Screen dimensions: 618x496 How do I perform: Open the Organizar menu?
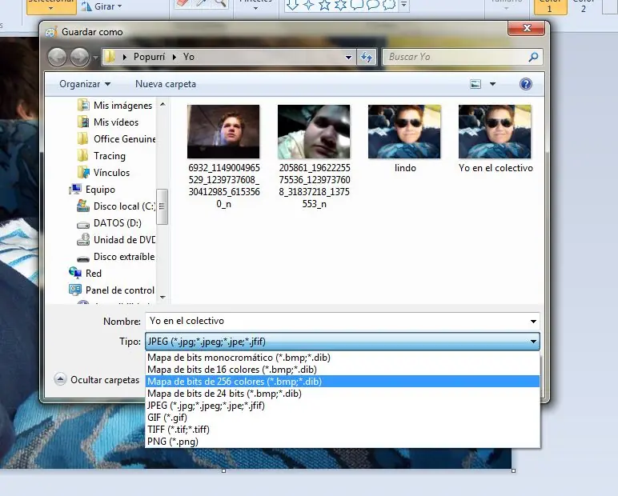(85, 84)
